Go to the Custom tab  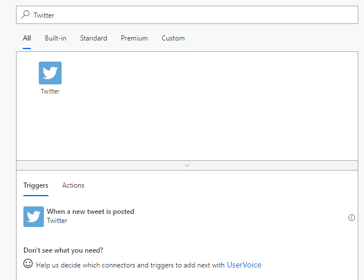coord(173,38)
